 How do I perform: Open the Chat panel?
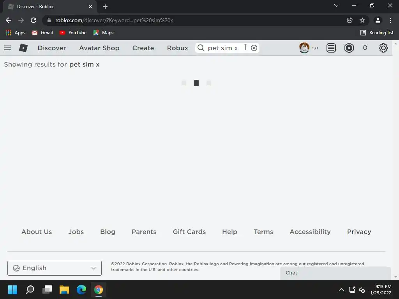click(x=335, y=273)
